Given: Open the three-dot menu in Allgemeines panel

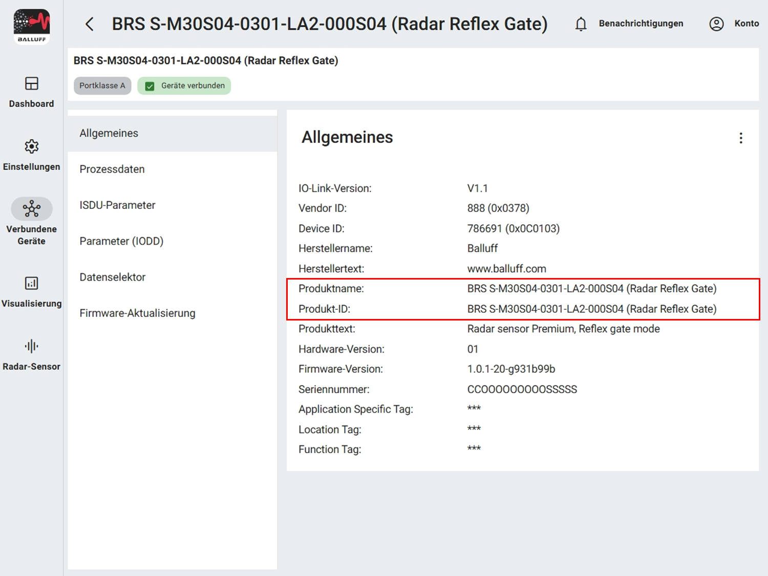Looking at the screenshot, I should pyautogui.click(x=741, y=137).
